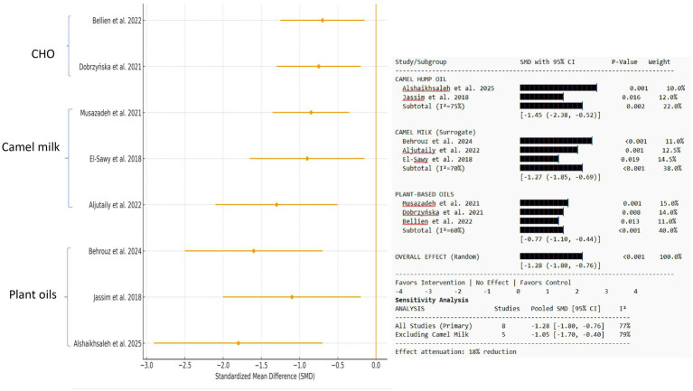Click the −2.5 tick label on x-axis
Screen dimensions: 693x391
[x=184, y=366]
